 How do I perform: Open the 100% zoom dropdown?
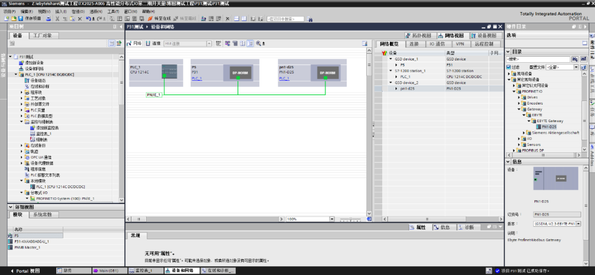(332, 219)
